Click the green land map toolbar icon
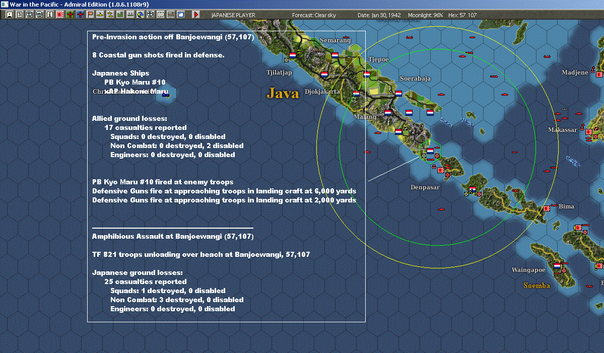Viewport: 604px width, 353px height. tap(120, 15)
